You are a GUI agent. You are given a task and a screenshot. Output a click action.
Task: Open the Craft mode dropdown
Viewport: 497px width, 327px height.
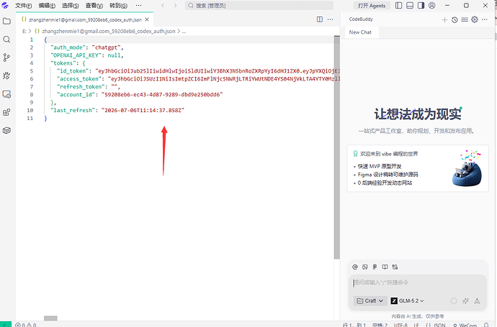point(370,300)
